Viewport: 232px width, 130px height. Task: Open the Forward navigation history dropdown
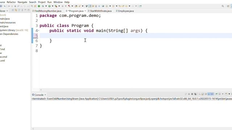[136, 6]
